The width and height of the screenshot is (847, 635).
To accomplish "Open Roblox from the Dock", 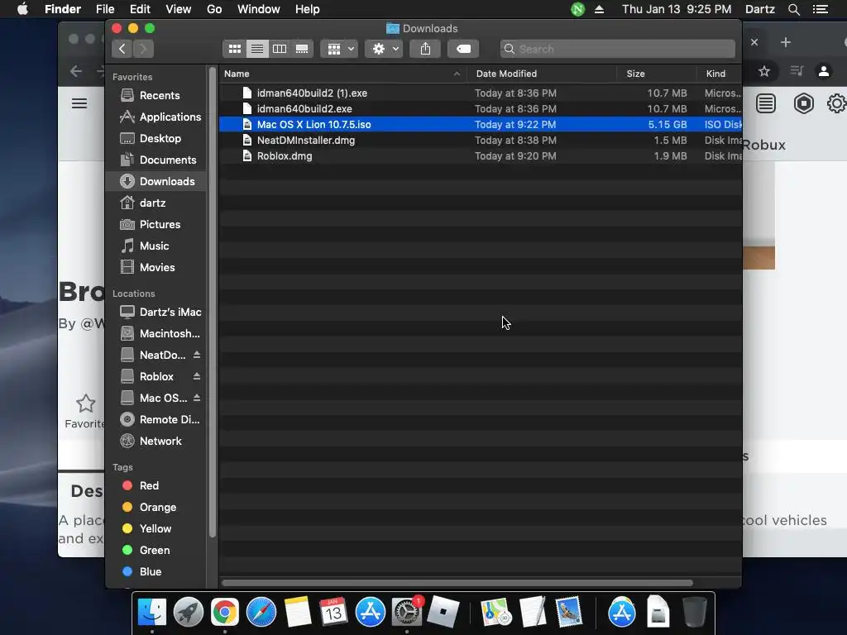I will click(x=443, y=613).
